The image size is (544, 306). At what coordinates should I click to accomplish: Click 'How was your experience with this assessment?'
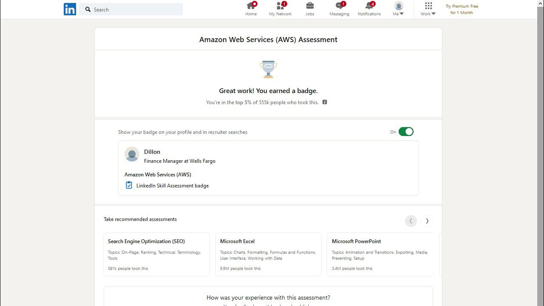(x=268, y=297)
